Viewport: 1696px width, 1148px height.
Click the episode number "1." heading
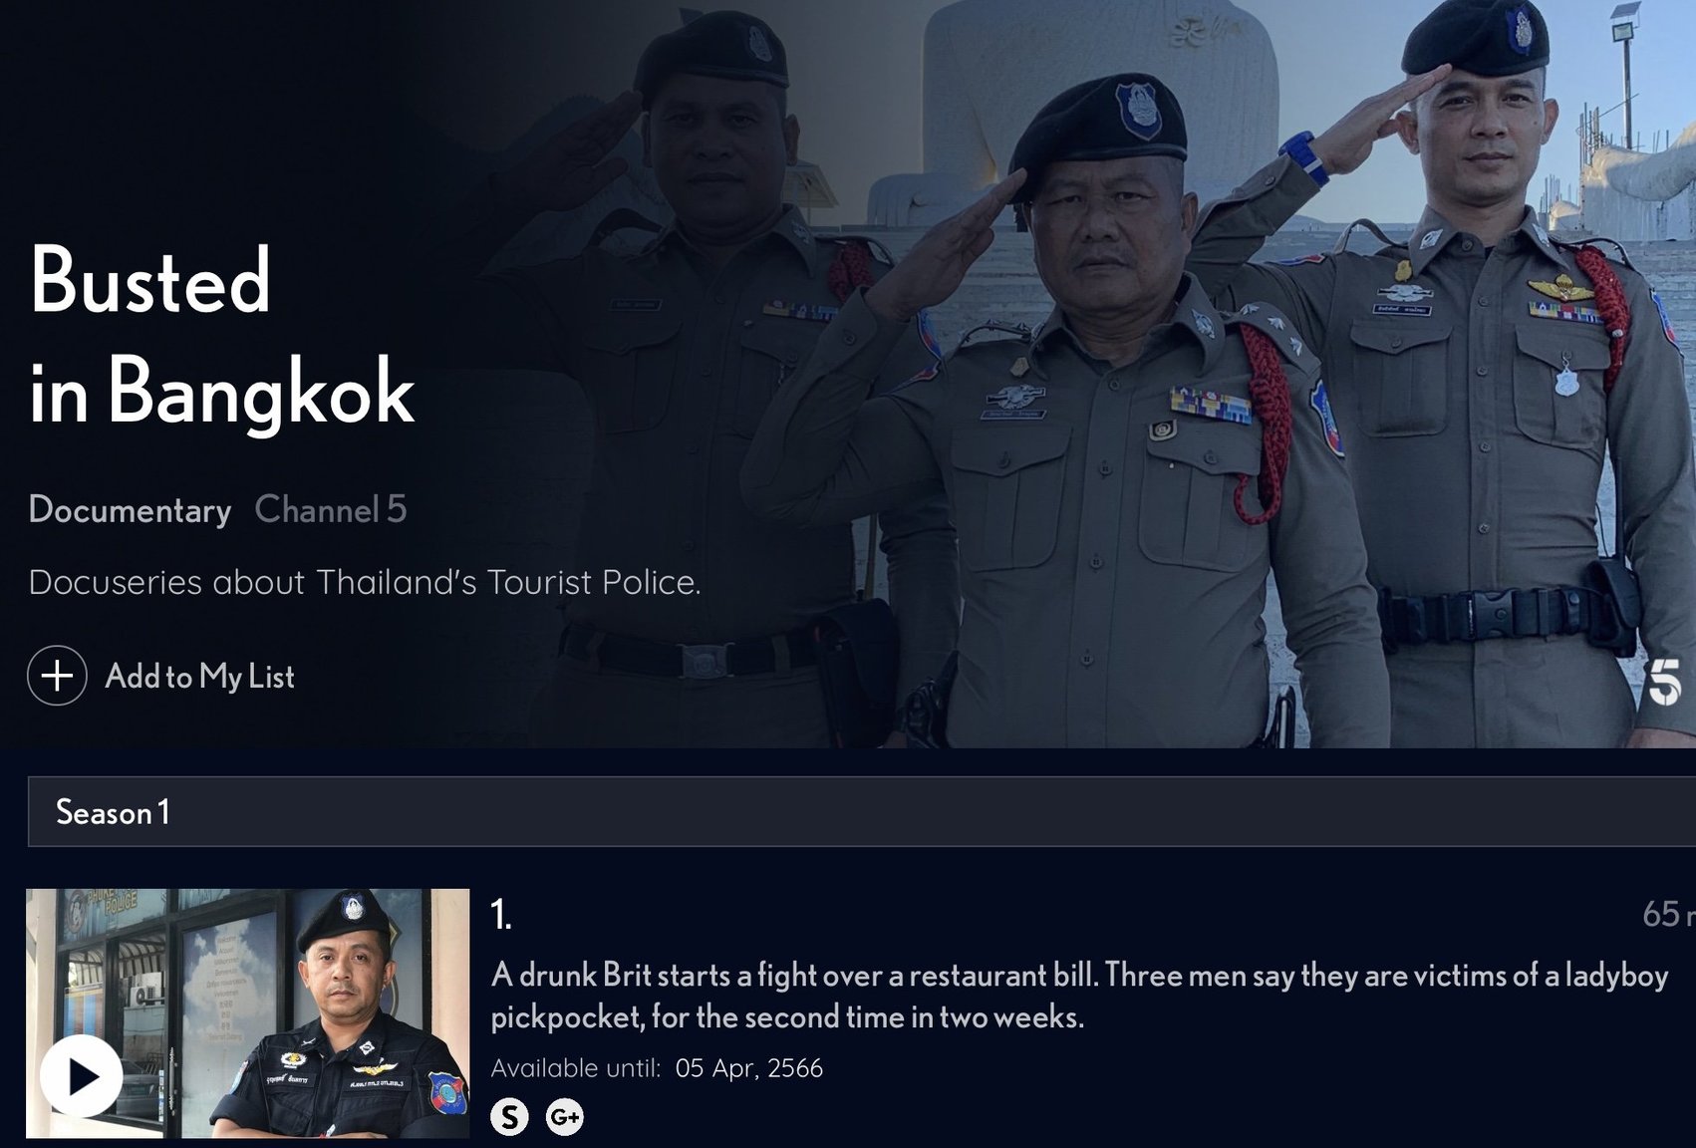coord(501,914)
